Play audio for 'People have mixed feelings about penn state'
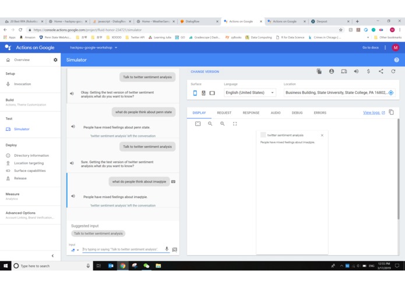This screenshot has height=288, width=405. 73,127
